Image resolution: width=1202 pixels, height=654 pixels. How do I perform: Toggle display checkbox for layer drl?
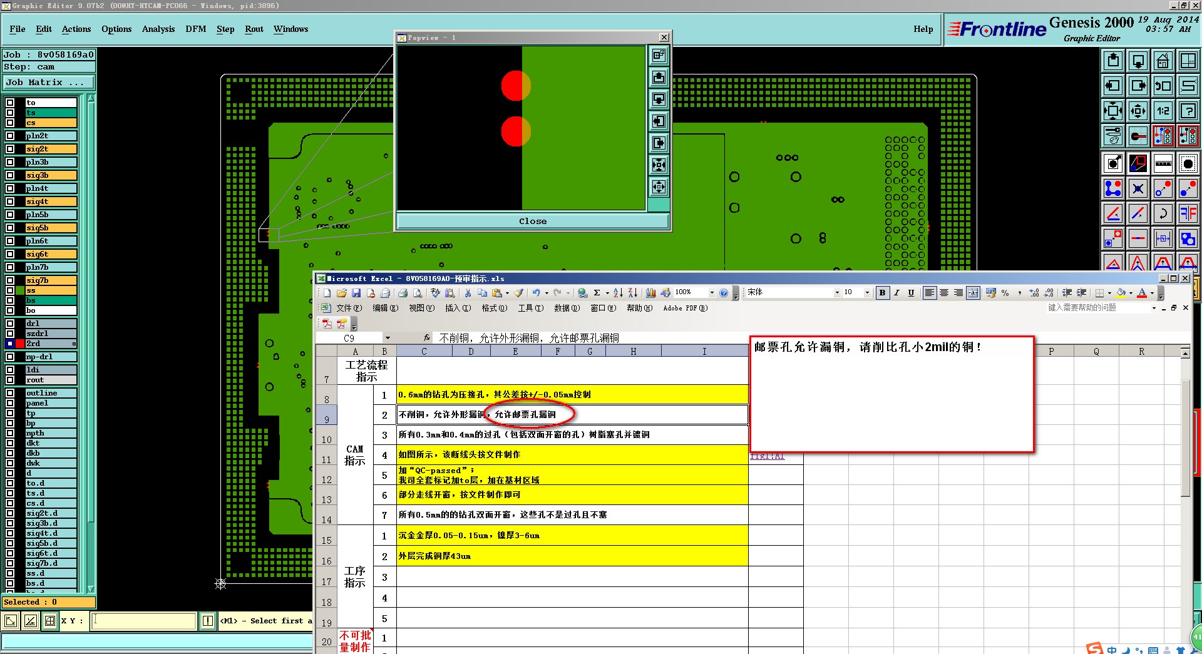pos(10,324)
